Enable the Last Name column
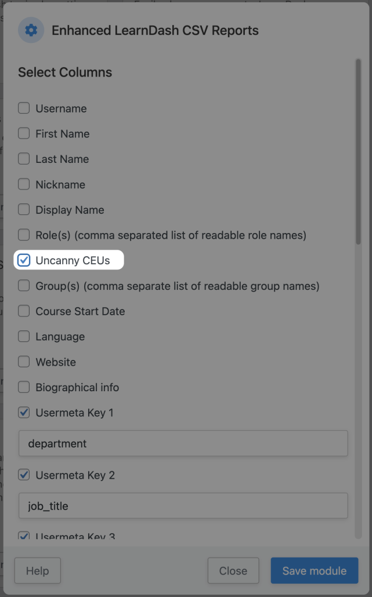This screenshot has height=597, width=372. point(24,159)
